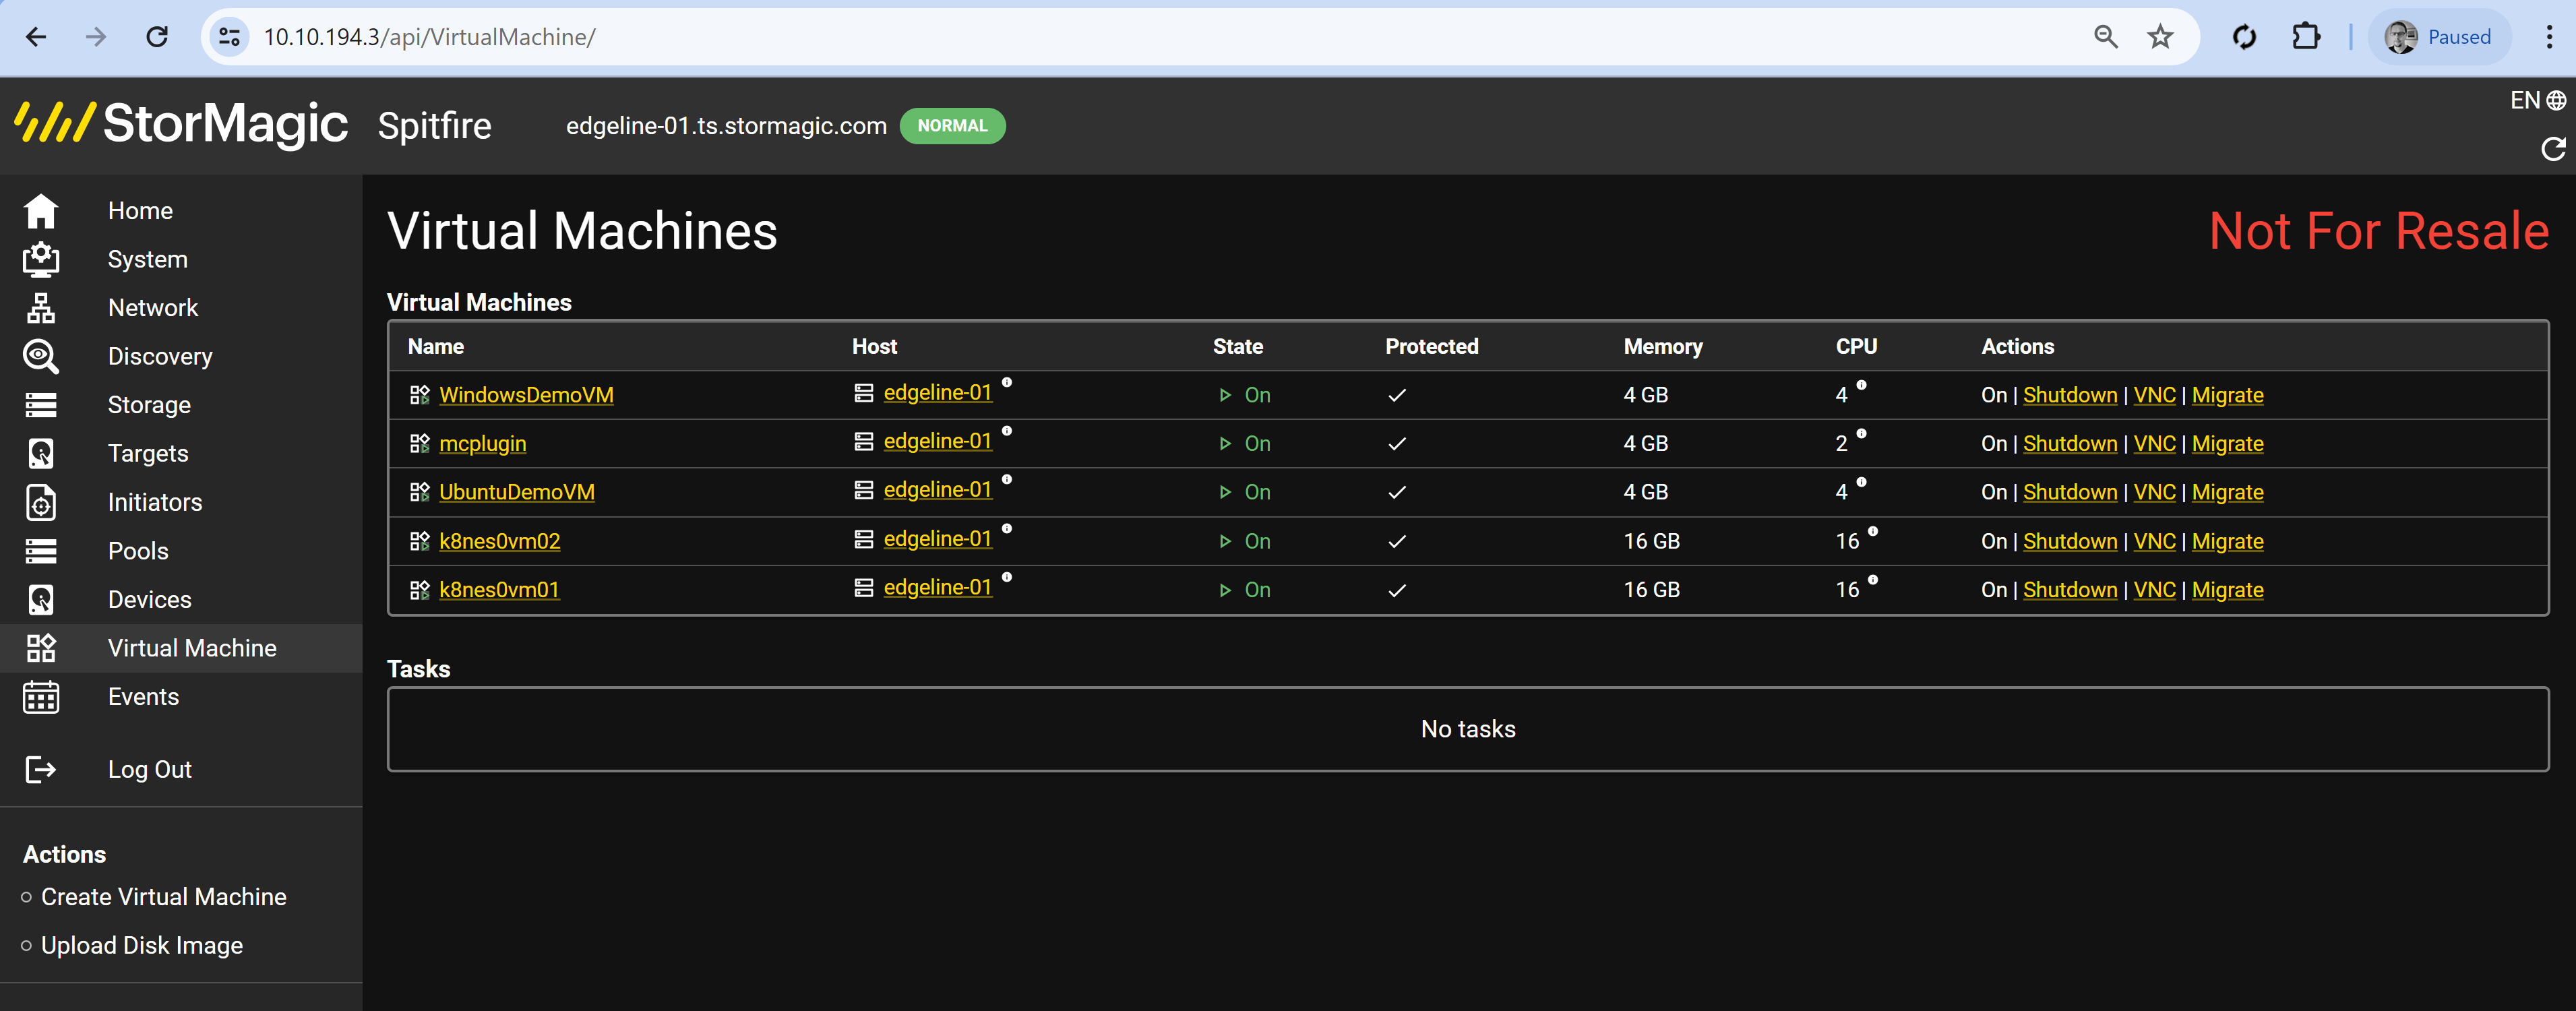Click the zoom magnifier icon in address bar
Viewport: 2576px width, 1011px height.
pyautogui.click(x=2106, y=37)
